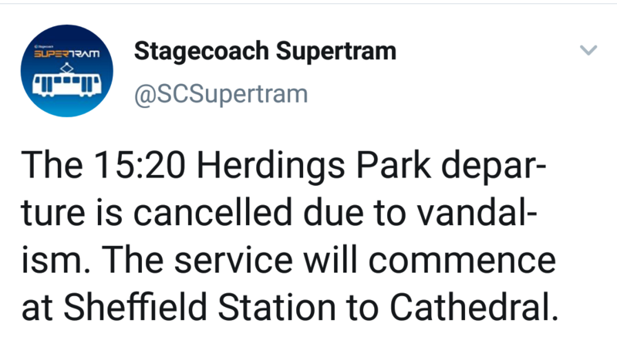Viewport: 617px width, 347px height.
Task: Visit the @SCSupertram handle
Action: coord(221,94)
